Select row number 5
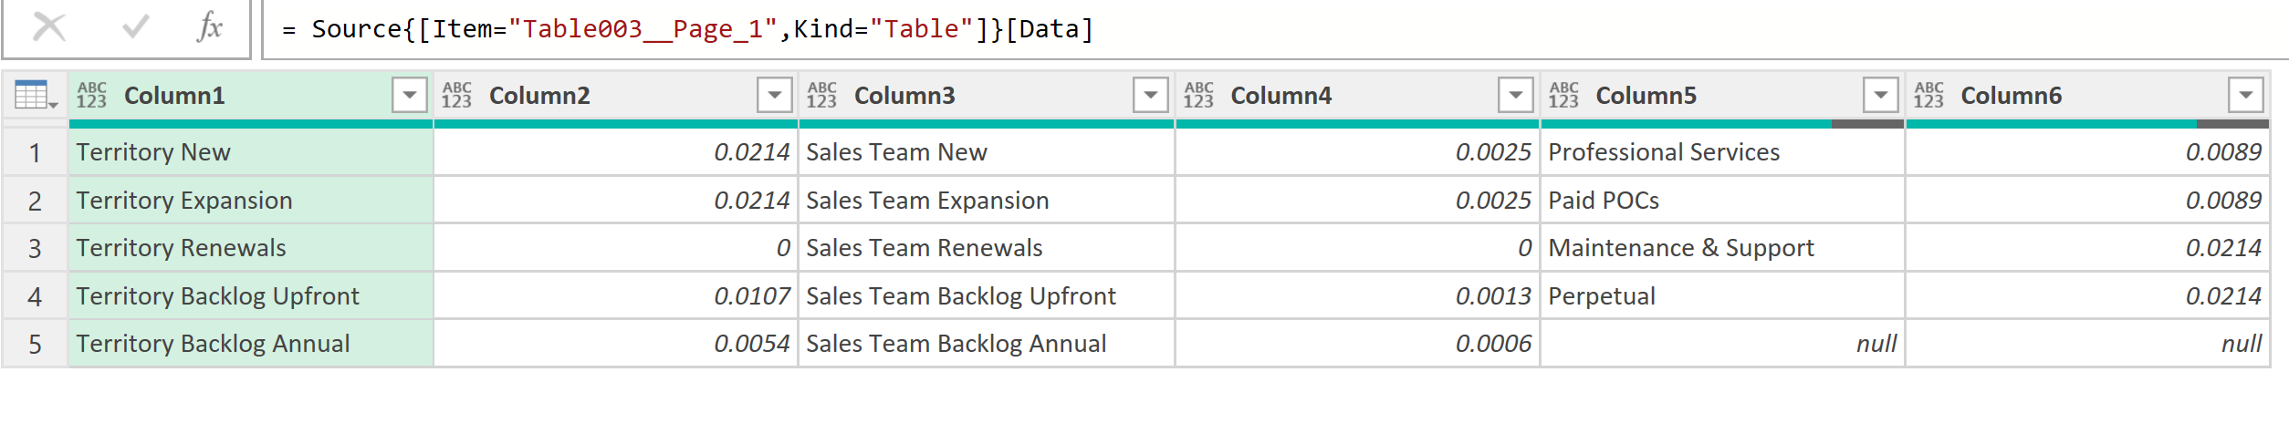This screenshot has height=434, width=2289. click(35, 344)
